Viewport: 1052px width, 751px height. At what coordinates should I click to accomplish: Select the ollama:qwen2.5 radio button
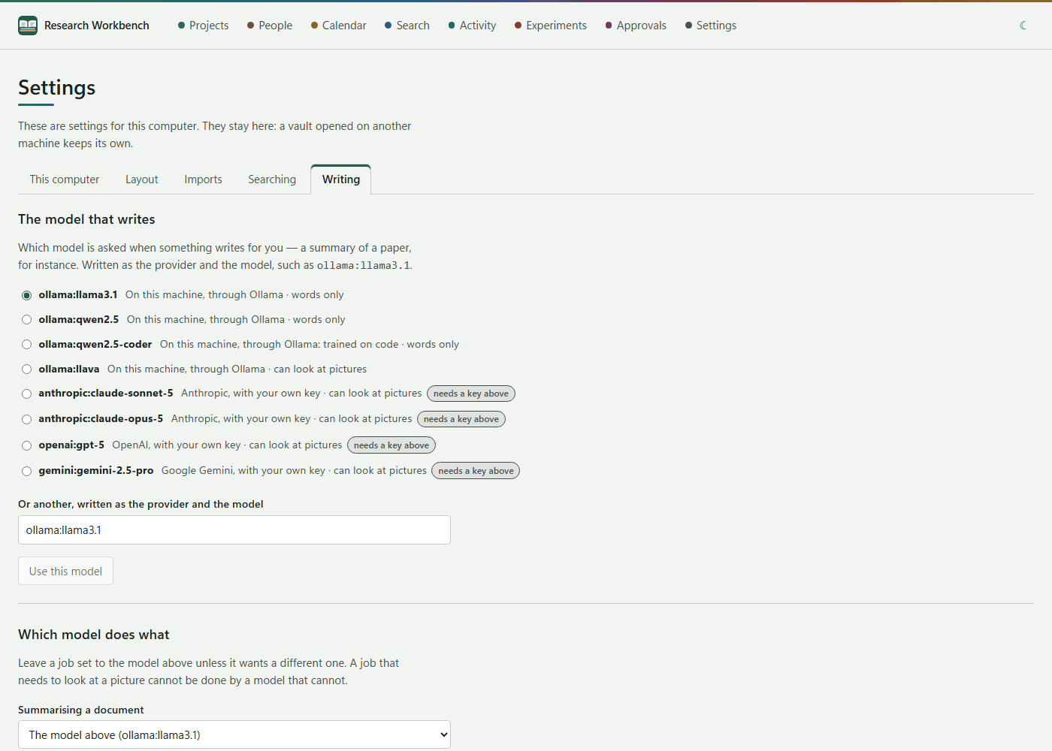pyautogui.click(x=27, y=320)
